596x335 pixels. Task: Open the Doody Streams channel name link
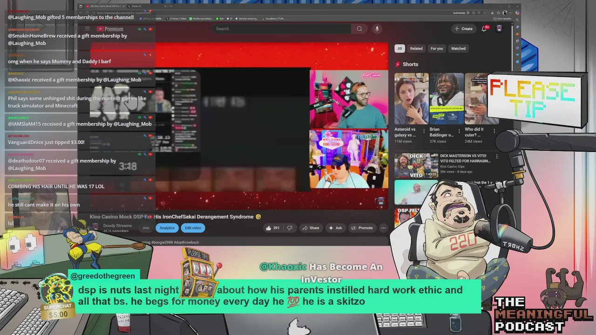coord(117,226)
